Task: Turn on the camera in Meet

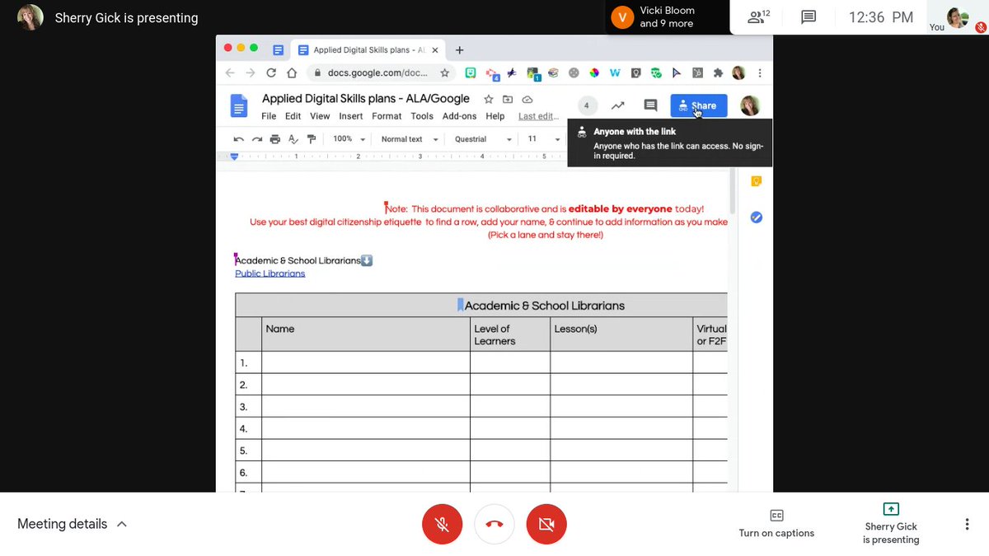Action: pos(546,525)
